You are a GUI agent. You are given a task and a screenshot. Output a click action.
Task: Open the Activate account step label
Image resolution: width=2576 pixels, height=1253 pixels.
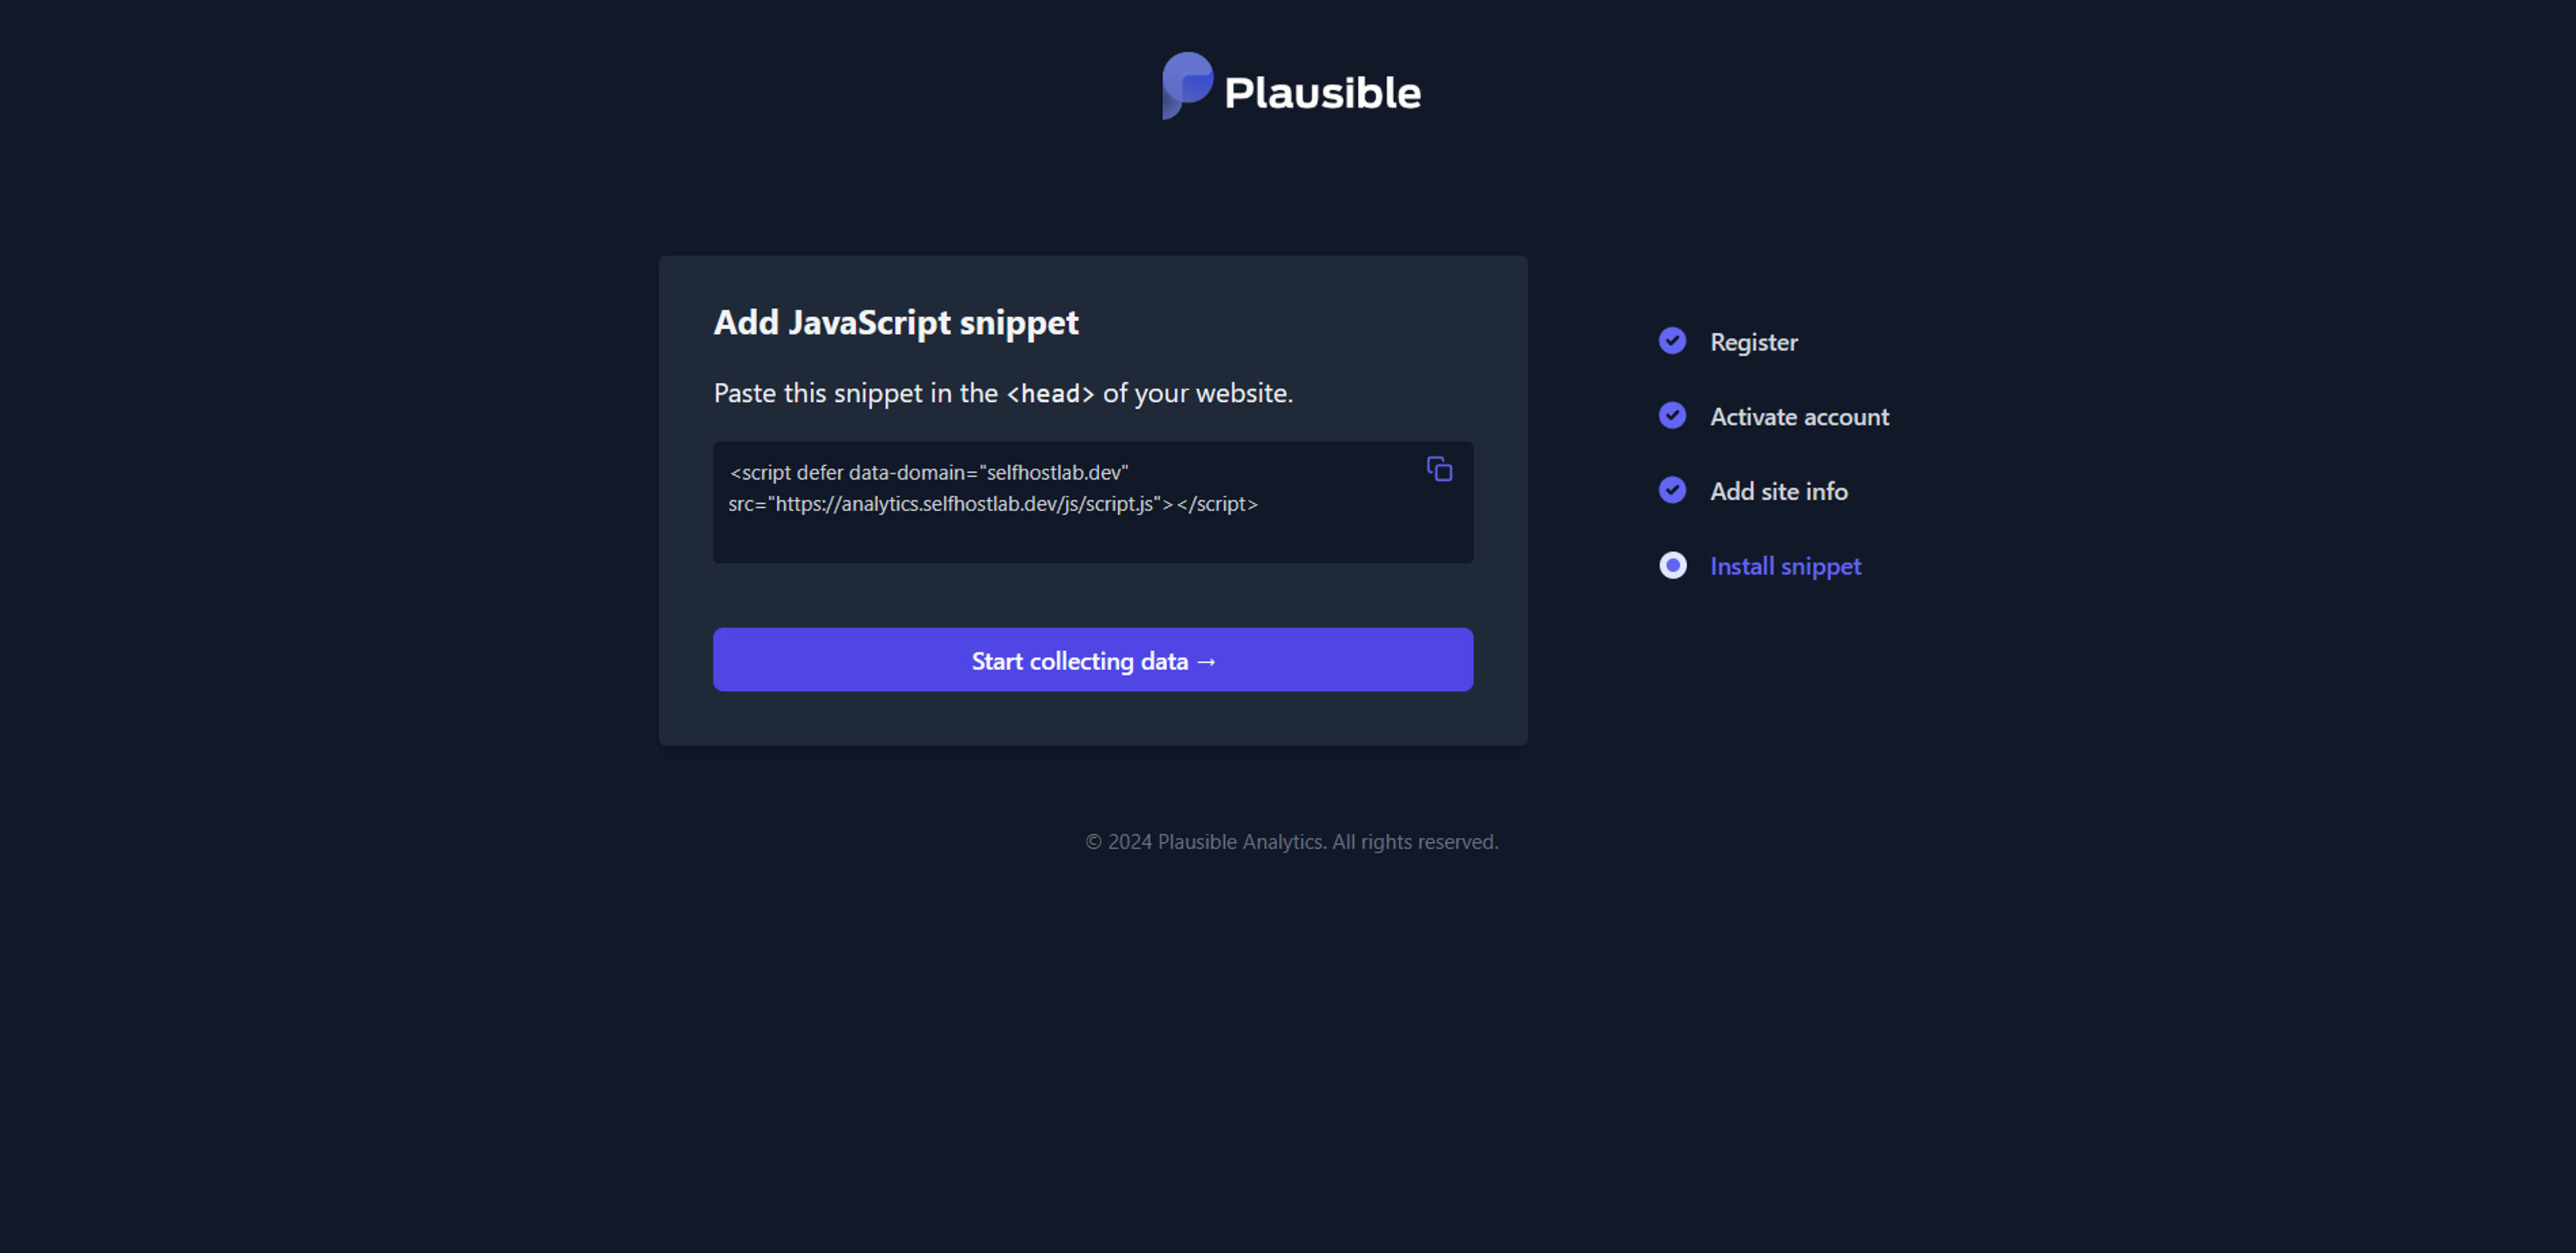click(x=1799, y=417)
